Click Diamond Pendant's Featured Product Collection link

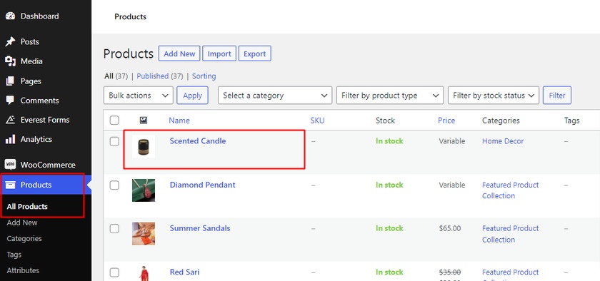tap(510, 190)
